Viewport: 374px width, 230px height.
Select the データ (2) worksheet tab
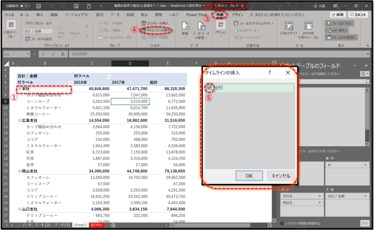(x=43, y=225)
